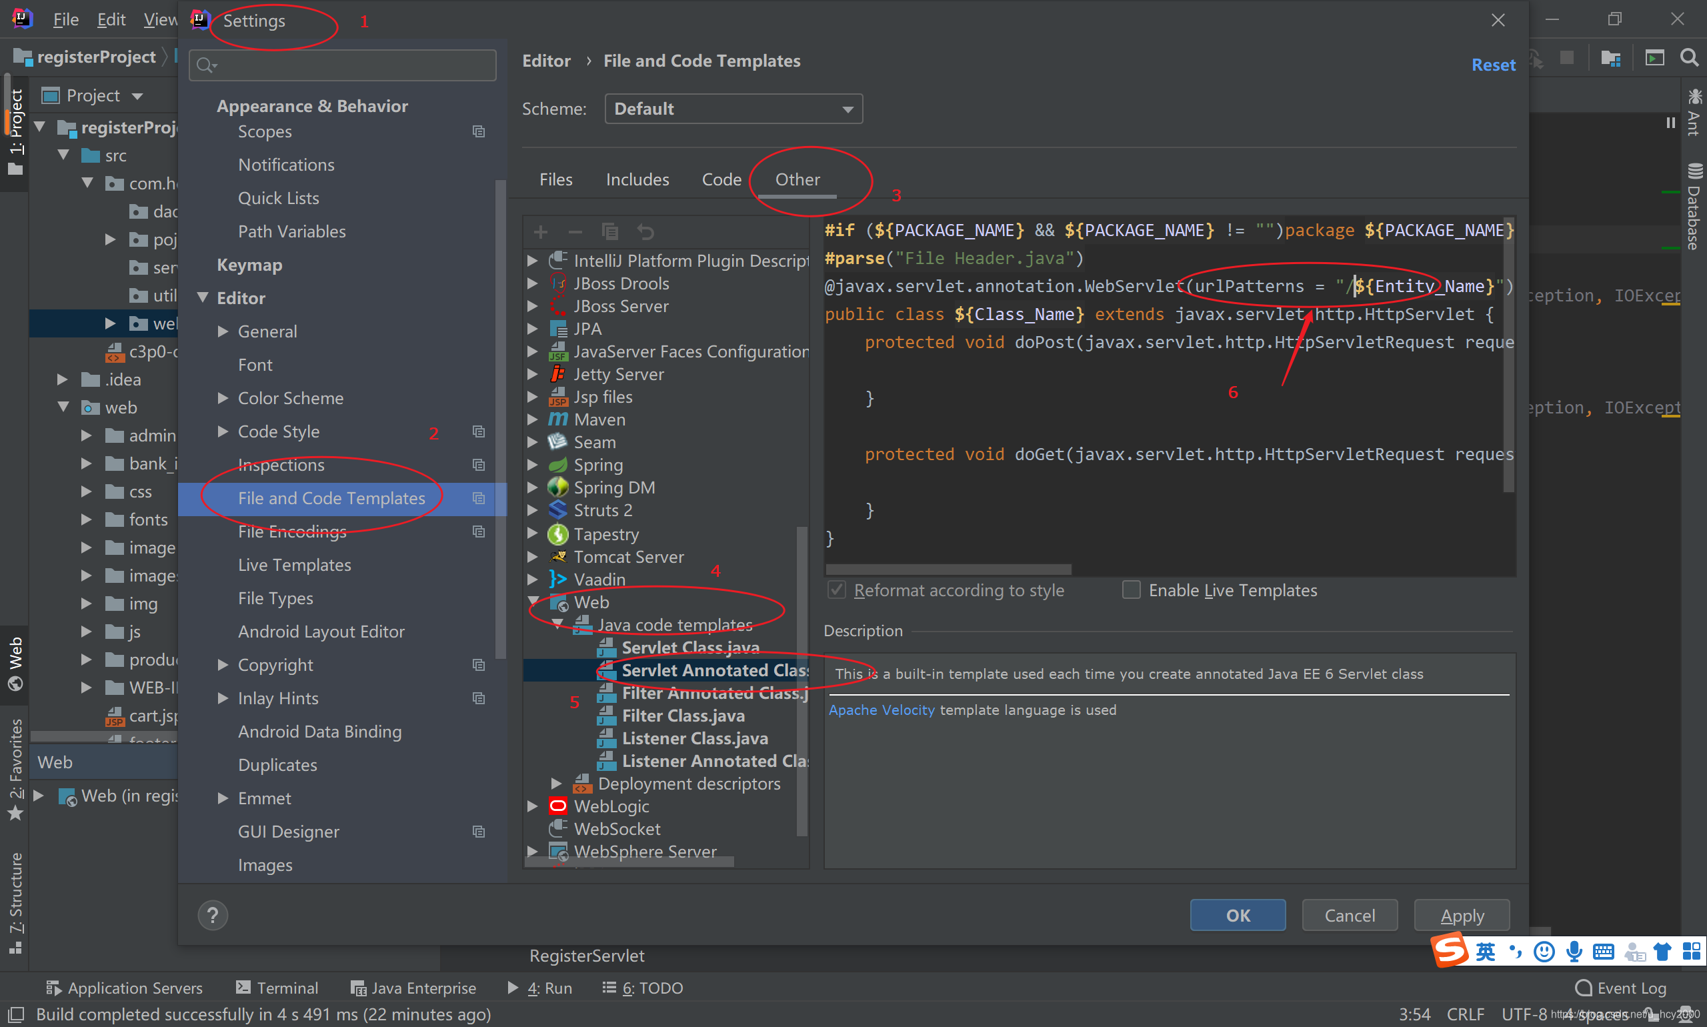Open Keymap settings section
This screenshot has width=1707, height=1027.
[249, 265]
